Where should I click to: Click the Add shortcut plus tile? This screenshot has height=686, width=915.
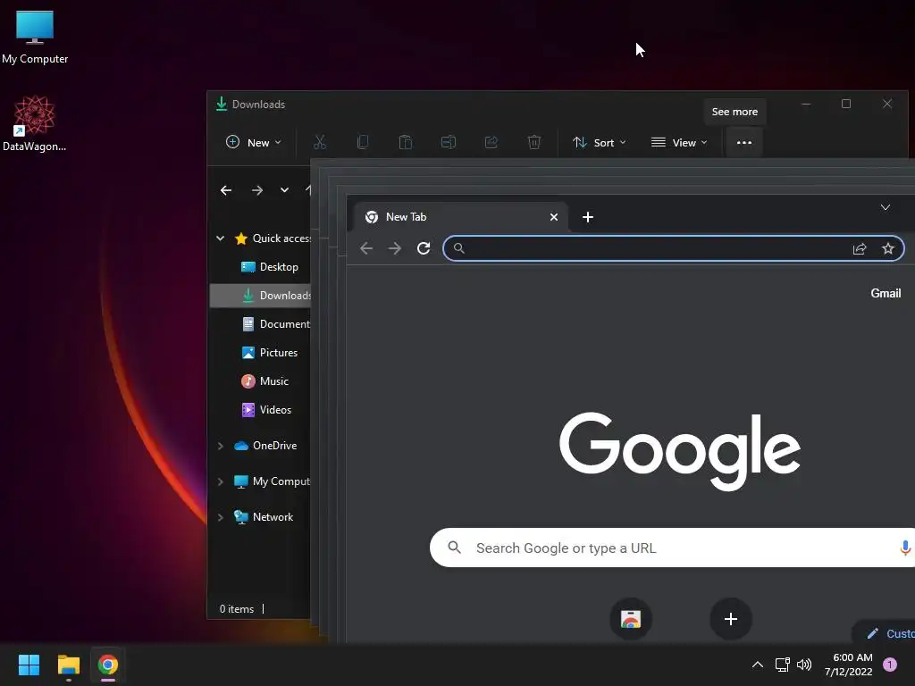click(x=731, y=619)
